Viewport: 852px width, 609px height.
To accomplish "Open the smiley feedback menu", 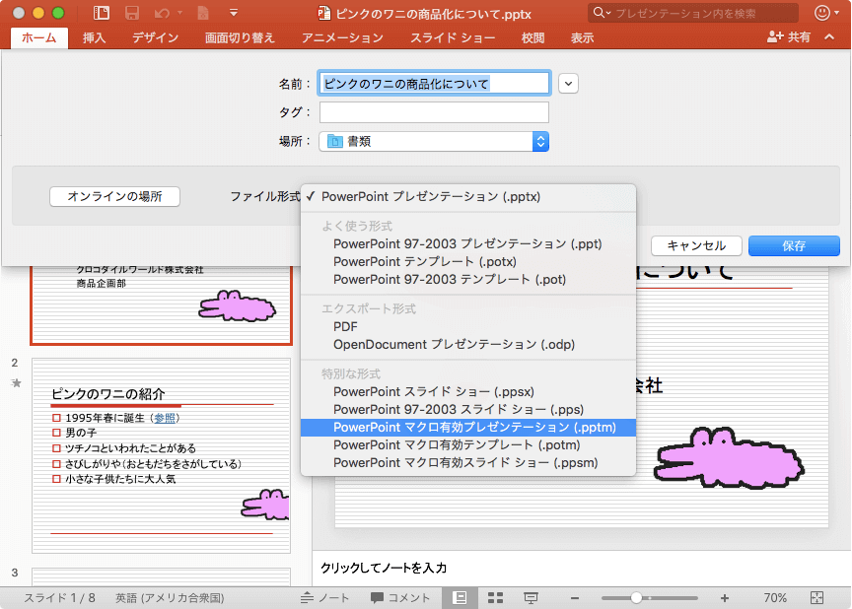I will coord(825,13).
